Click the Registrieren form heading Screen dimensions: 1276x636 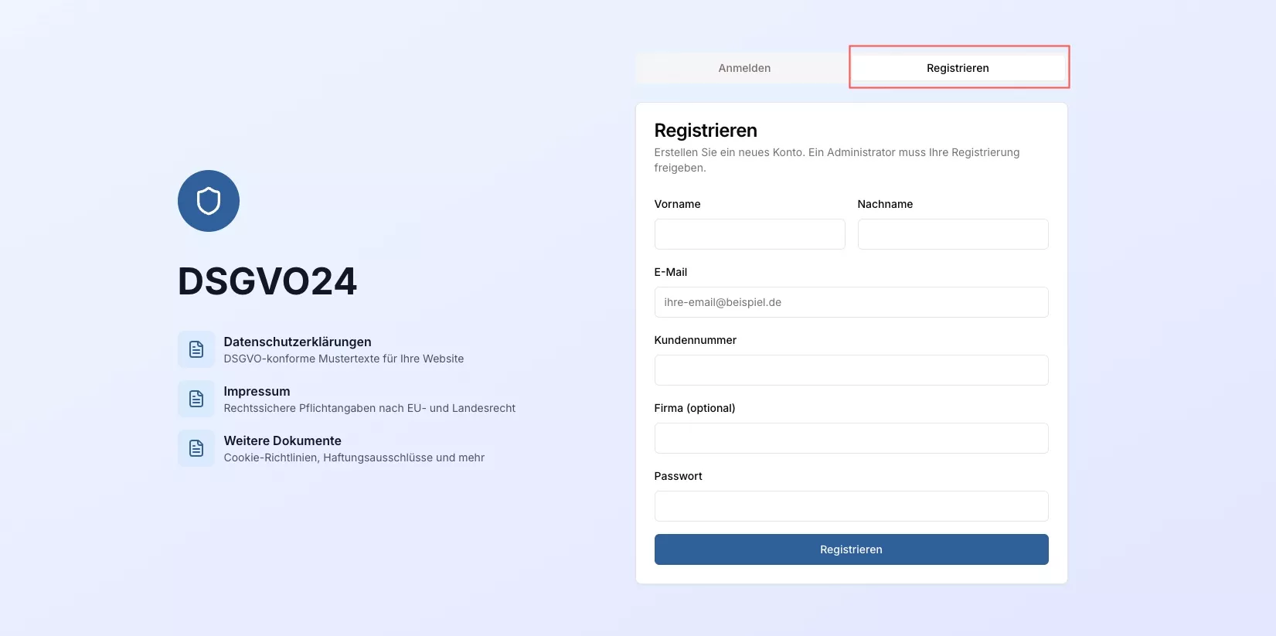706,131
